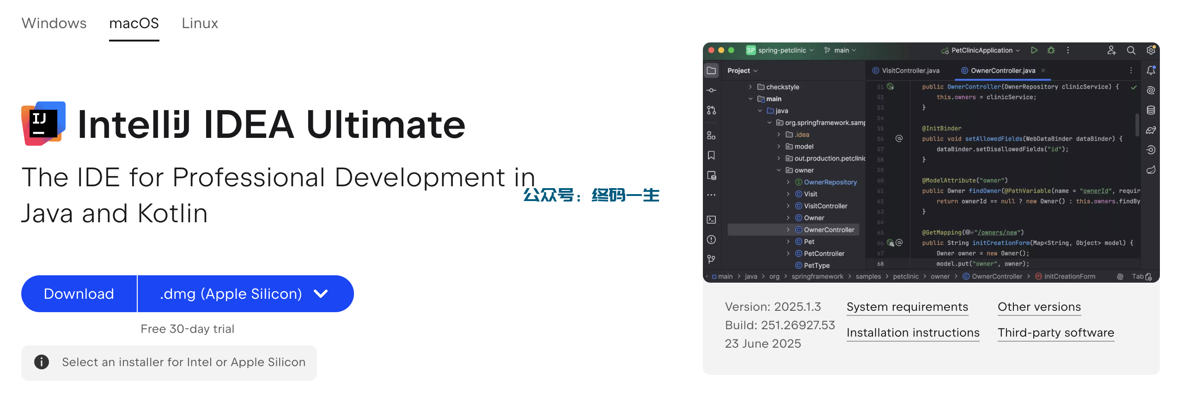Open the Gradle elephant icon panel
The width and height of the screenshot is (1183, 403).
tap(1151, 130)
